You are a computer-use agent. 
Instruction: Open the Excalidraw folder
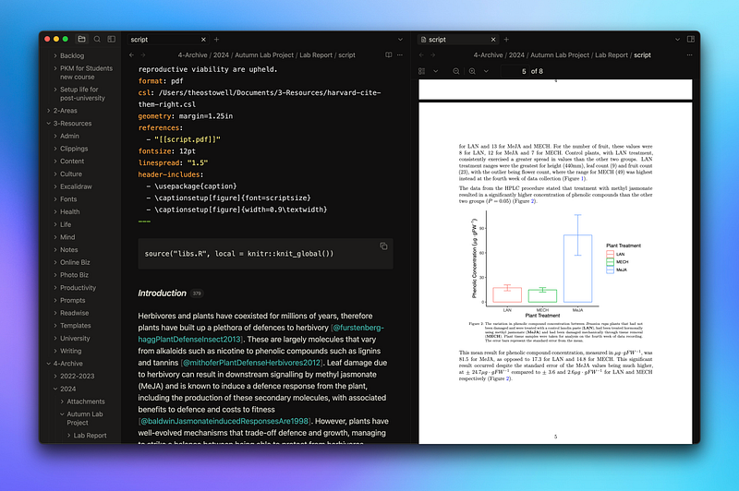[76, 186]
